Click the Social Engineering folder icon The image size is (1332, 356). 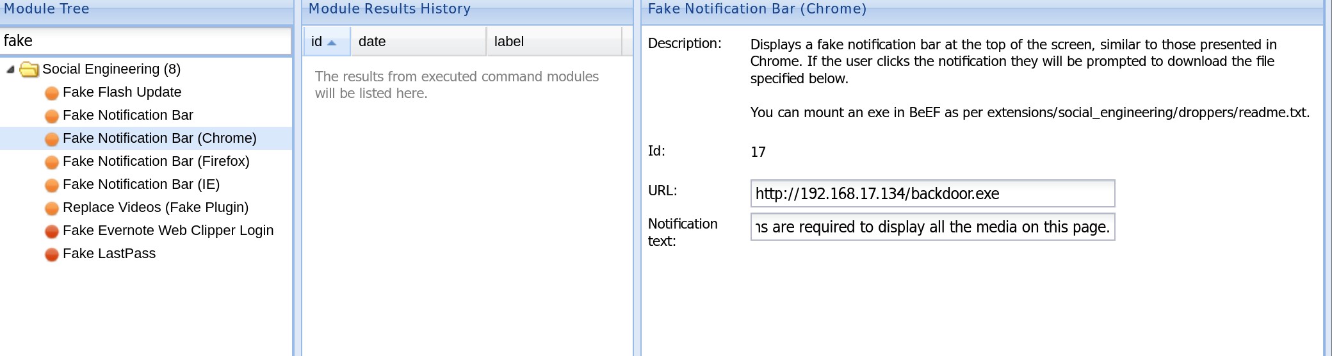[29, 69]
